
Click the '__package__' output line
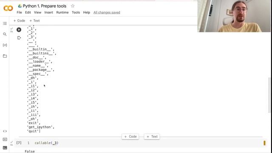click(x=41, y=70)
